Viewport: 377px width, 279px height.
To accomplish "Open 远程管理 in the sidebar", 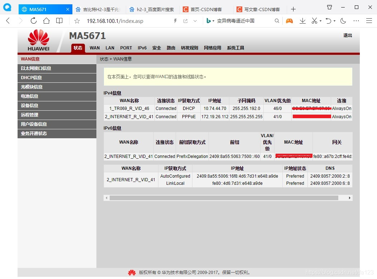I will (x=57, y=115).
